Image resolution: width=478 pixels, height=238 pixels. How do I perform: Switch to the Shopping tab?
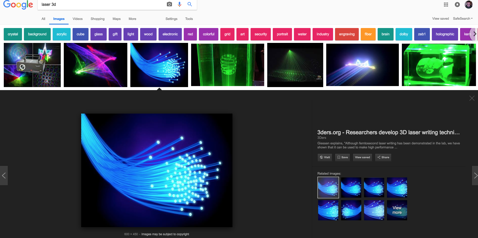click(x=98, y=19)
